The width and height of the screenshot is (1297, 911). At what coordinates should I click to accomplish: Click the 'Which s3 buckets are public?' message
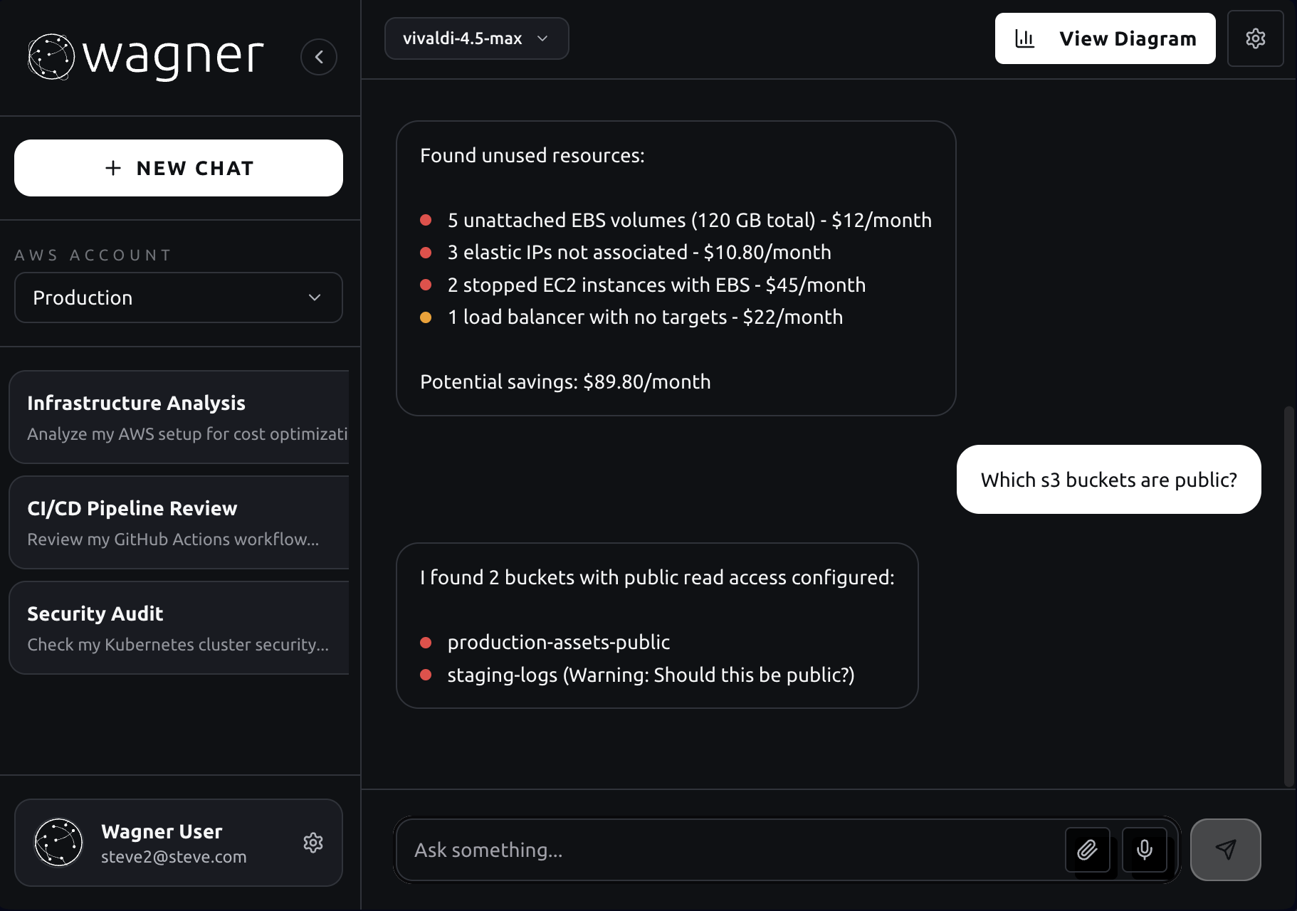pyautogui.click(x=1108, y=480)
